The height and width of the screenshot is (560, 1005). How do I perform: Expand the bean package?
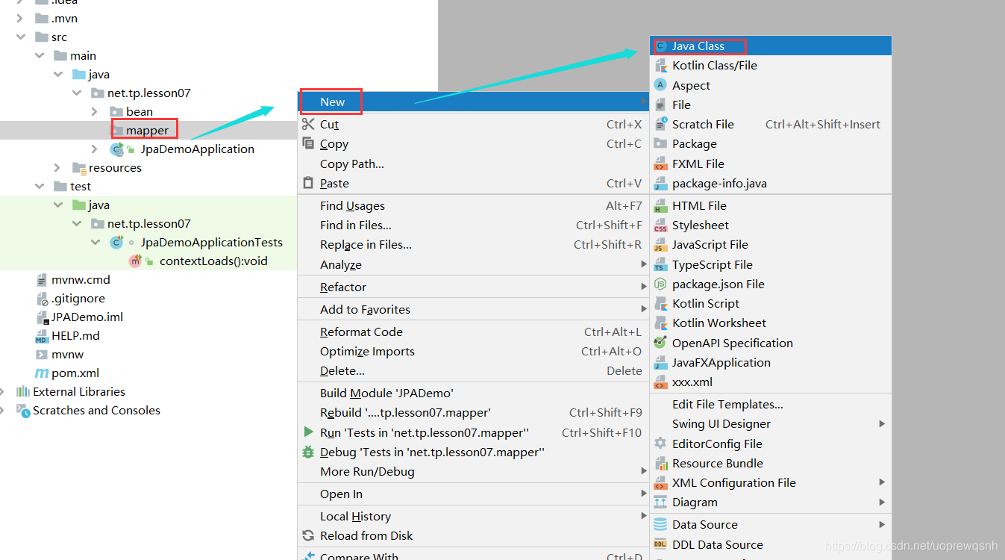[x=95, y=112]
